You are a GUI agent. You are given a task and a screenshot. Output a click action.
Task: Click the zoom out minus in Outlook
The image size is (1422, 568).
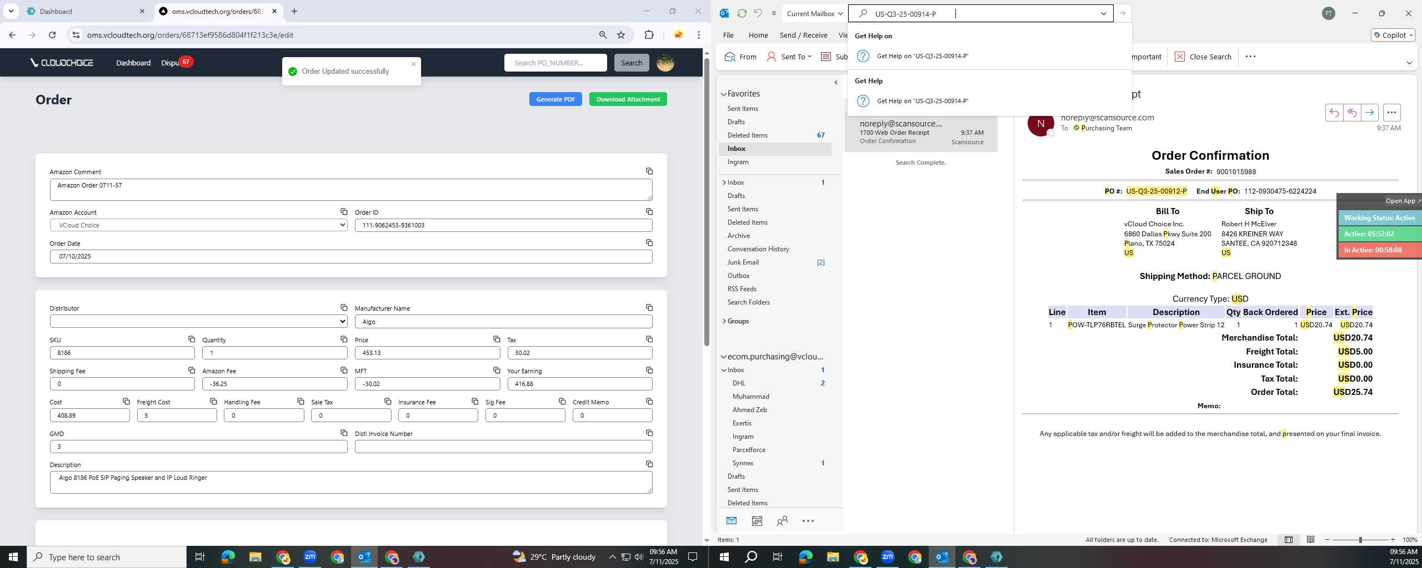[x=1328, y=540]
